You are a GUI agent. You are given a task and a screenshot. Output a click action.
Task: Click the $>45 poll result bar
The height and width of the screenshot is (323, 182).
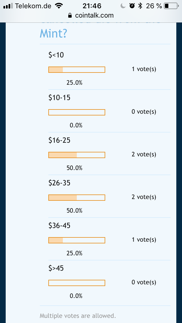click(77, 283)
